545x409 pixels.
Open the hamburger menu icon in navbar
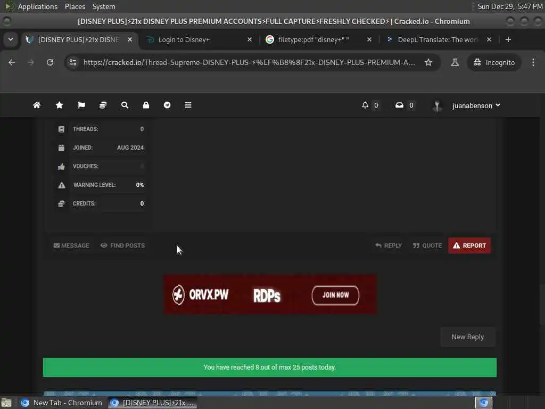click(x=188, y=105)
